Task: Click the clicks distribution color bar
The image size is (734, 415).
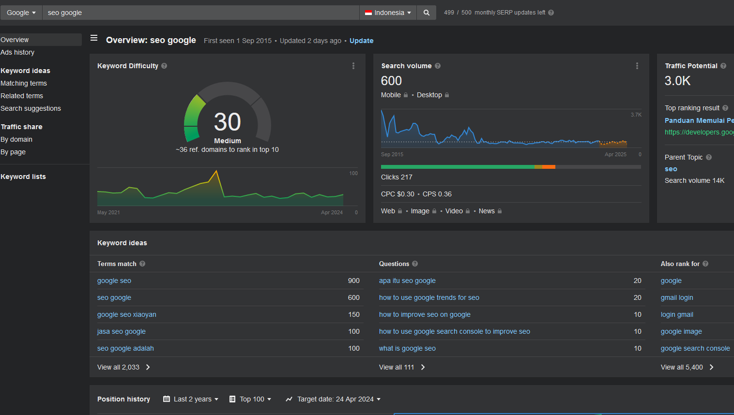Action: click(511, 167)
